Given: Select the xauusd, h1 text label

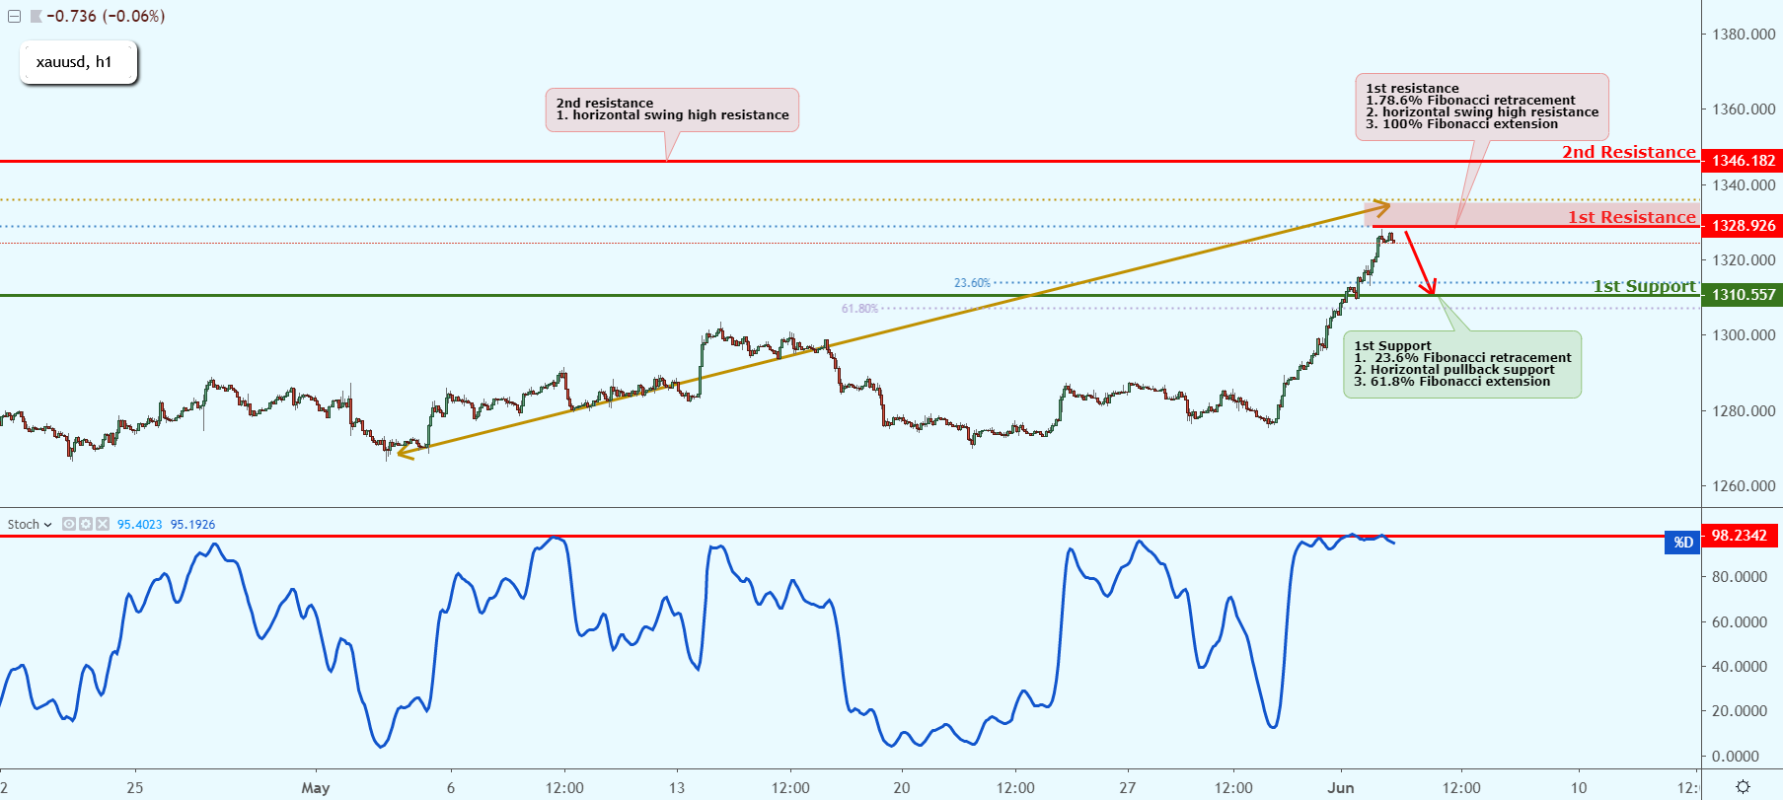Looking at the screenshot, I should (74, 62).
